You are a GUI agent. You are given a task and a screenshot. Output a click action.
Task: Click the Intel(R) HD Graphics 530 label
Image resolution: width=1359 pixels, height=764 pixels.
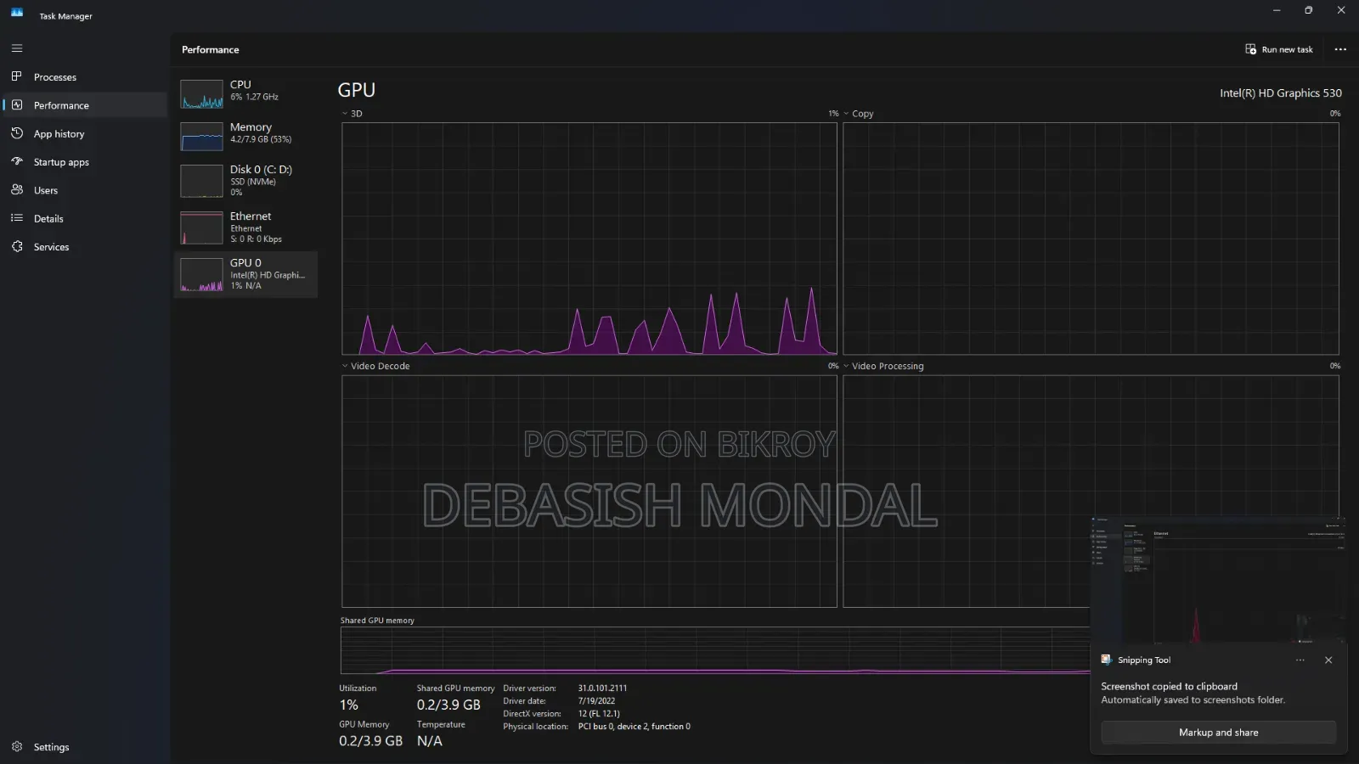1281,93
